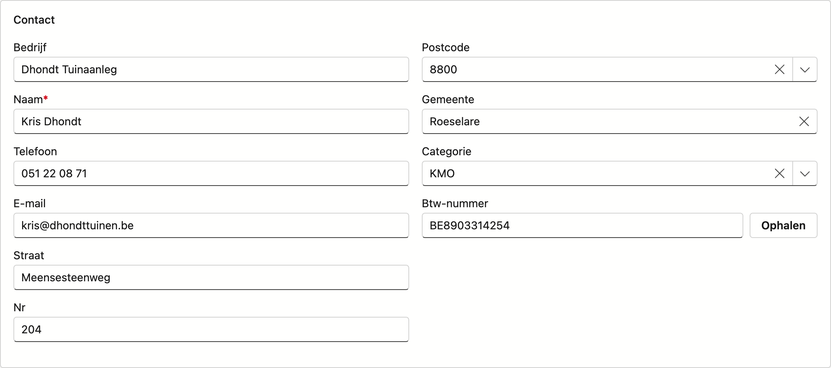Clear the Categorie value KMO
831x368 pixels.
[780, 173]
